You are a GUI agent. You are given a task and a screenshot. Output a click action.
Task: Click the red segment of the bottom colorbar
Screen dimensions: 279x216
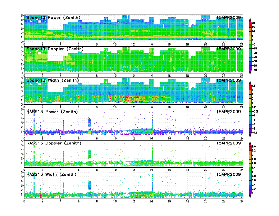pyautogui.click(x=250, y=148)
